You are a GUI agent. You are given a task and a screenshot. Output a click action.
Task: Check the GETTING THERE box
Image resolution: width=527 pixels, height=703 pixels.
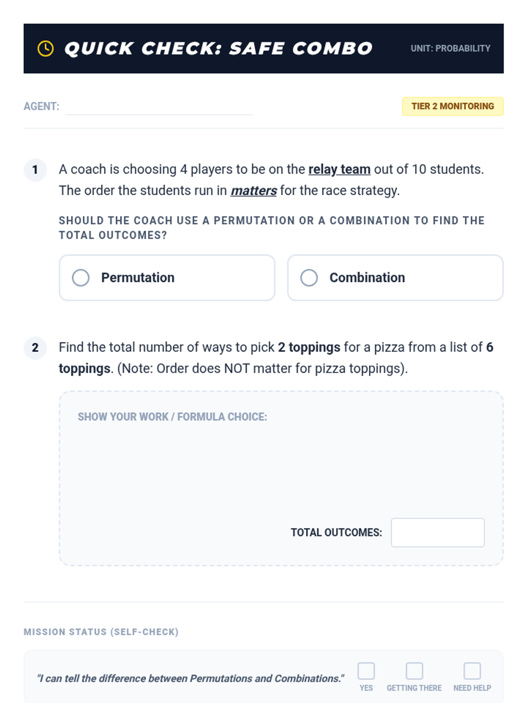(x=414, y=671)
